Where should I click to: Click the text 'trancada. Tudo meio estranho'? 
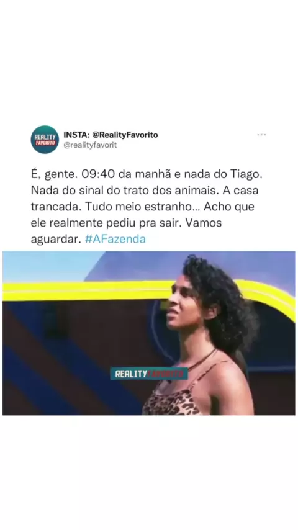111,207
